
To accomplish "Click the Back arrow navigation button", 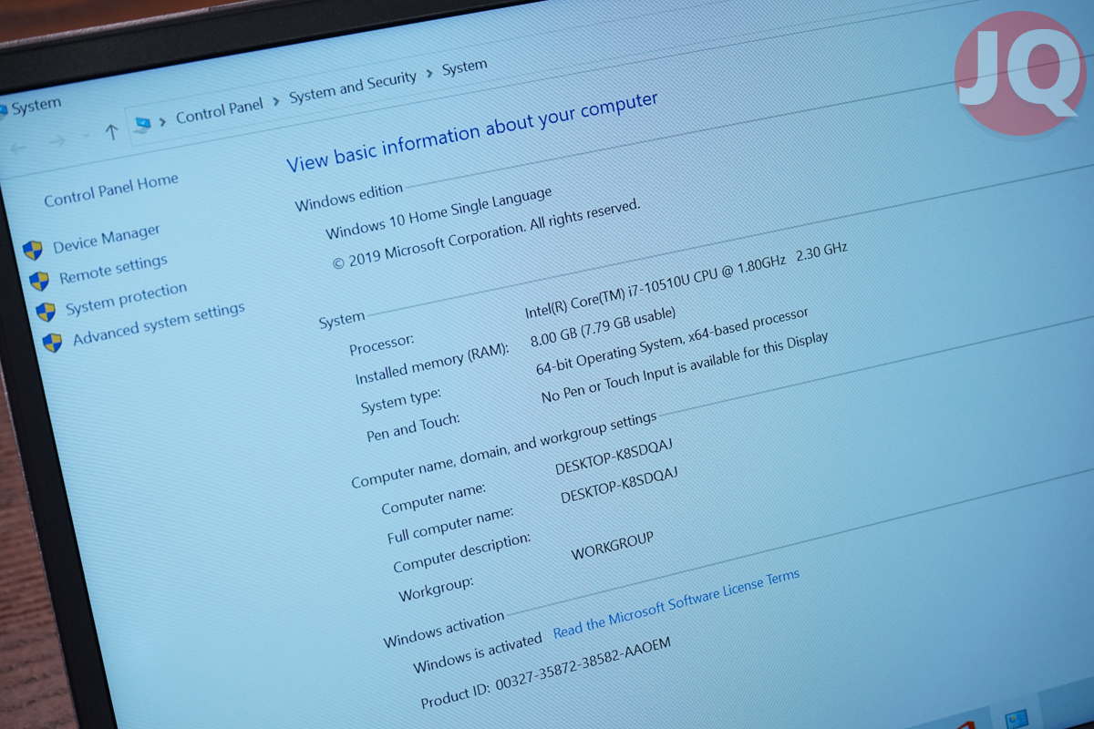I will point(18,148).
